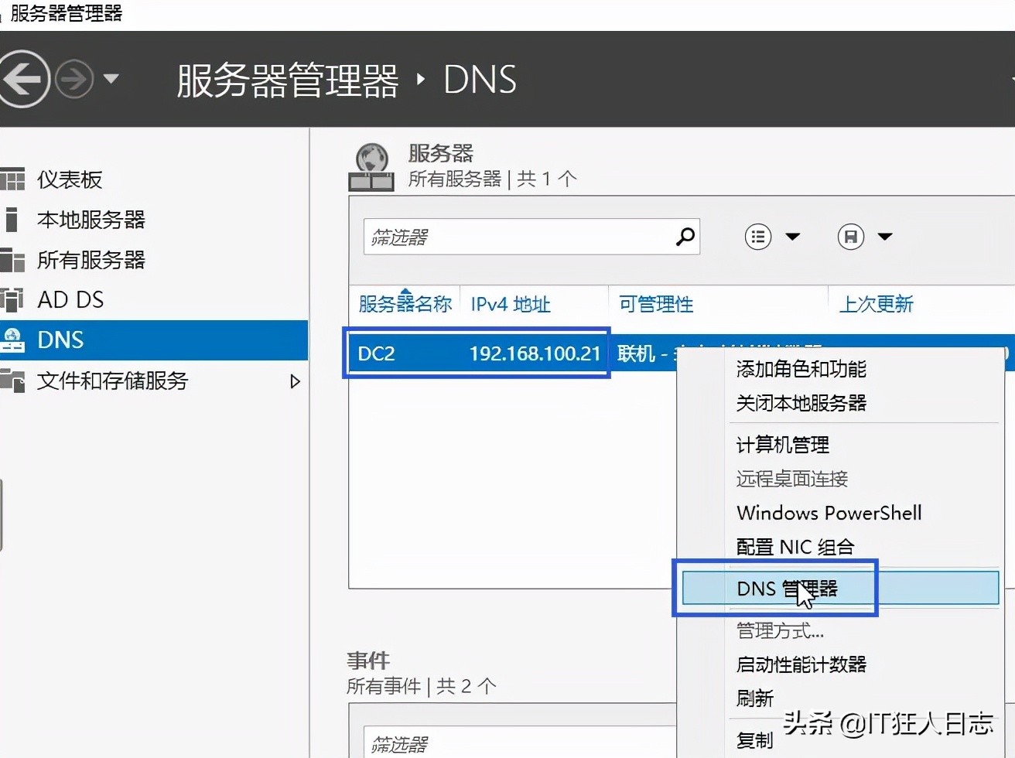Open the navigation history dropdown arrow

112,80
